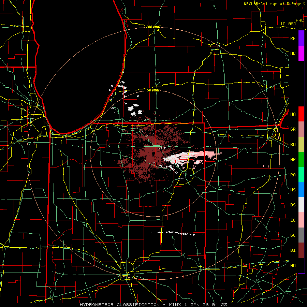Click the purple RF legend color swatch

click(x=301, y=38)
